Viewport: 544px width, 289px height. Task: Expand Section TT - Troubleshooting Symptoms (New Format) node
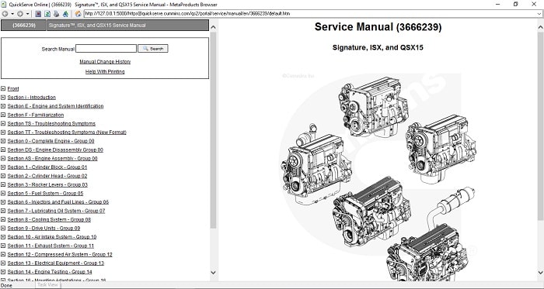(x=3, y=132)
